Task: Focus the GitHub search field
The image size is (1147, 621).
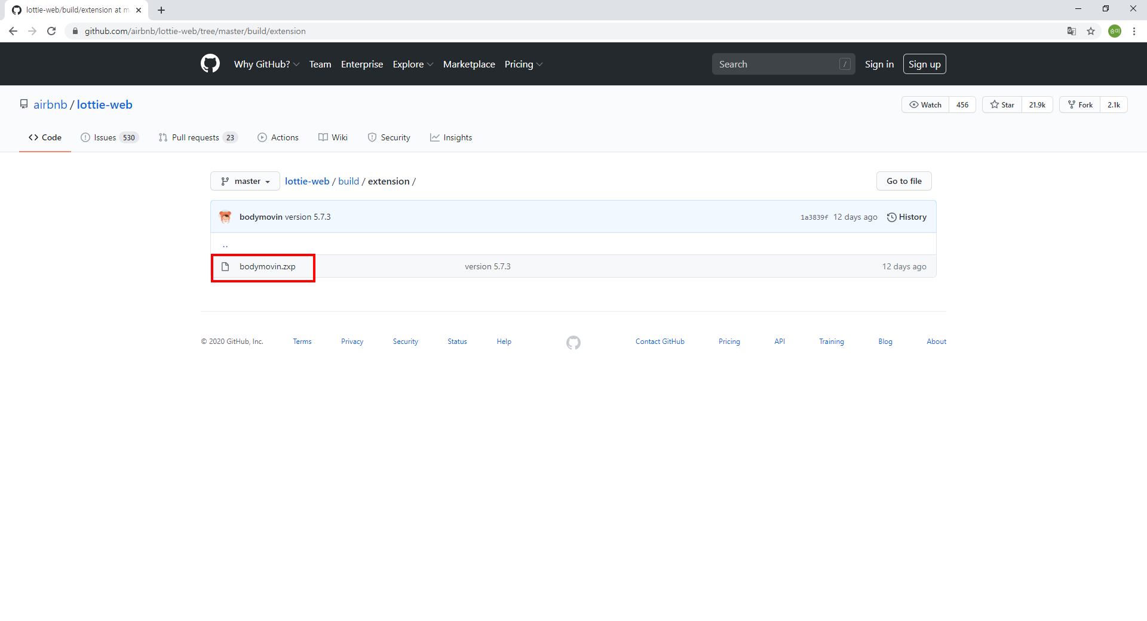Action: (783, 64)
